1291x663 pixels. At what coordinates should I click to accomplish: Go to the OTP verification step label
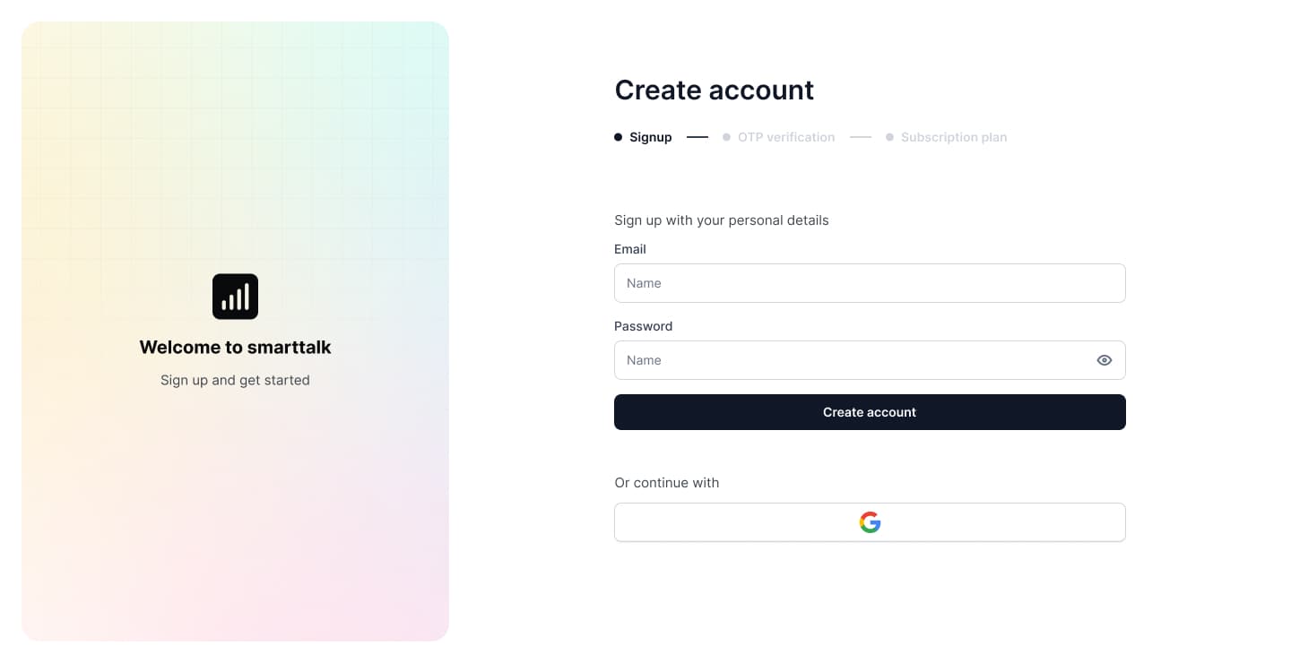[786, 137]
